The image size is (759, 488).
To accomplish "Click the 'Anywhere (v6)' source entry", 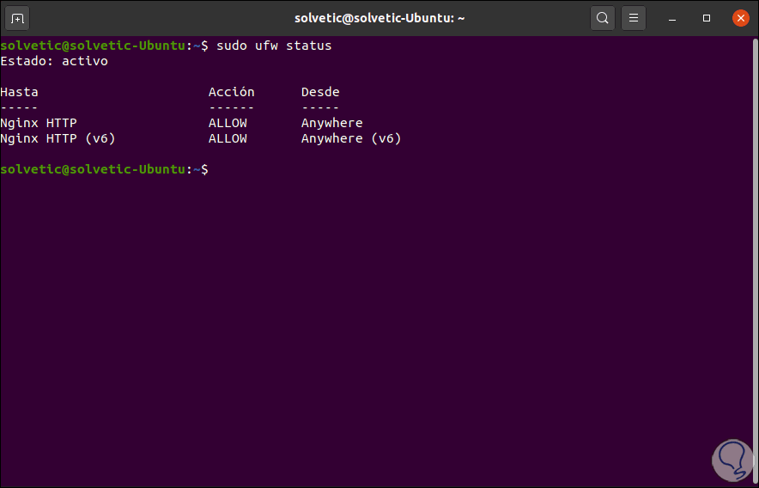I will [x=350, y=138].
